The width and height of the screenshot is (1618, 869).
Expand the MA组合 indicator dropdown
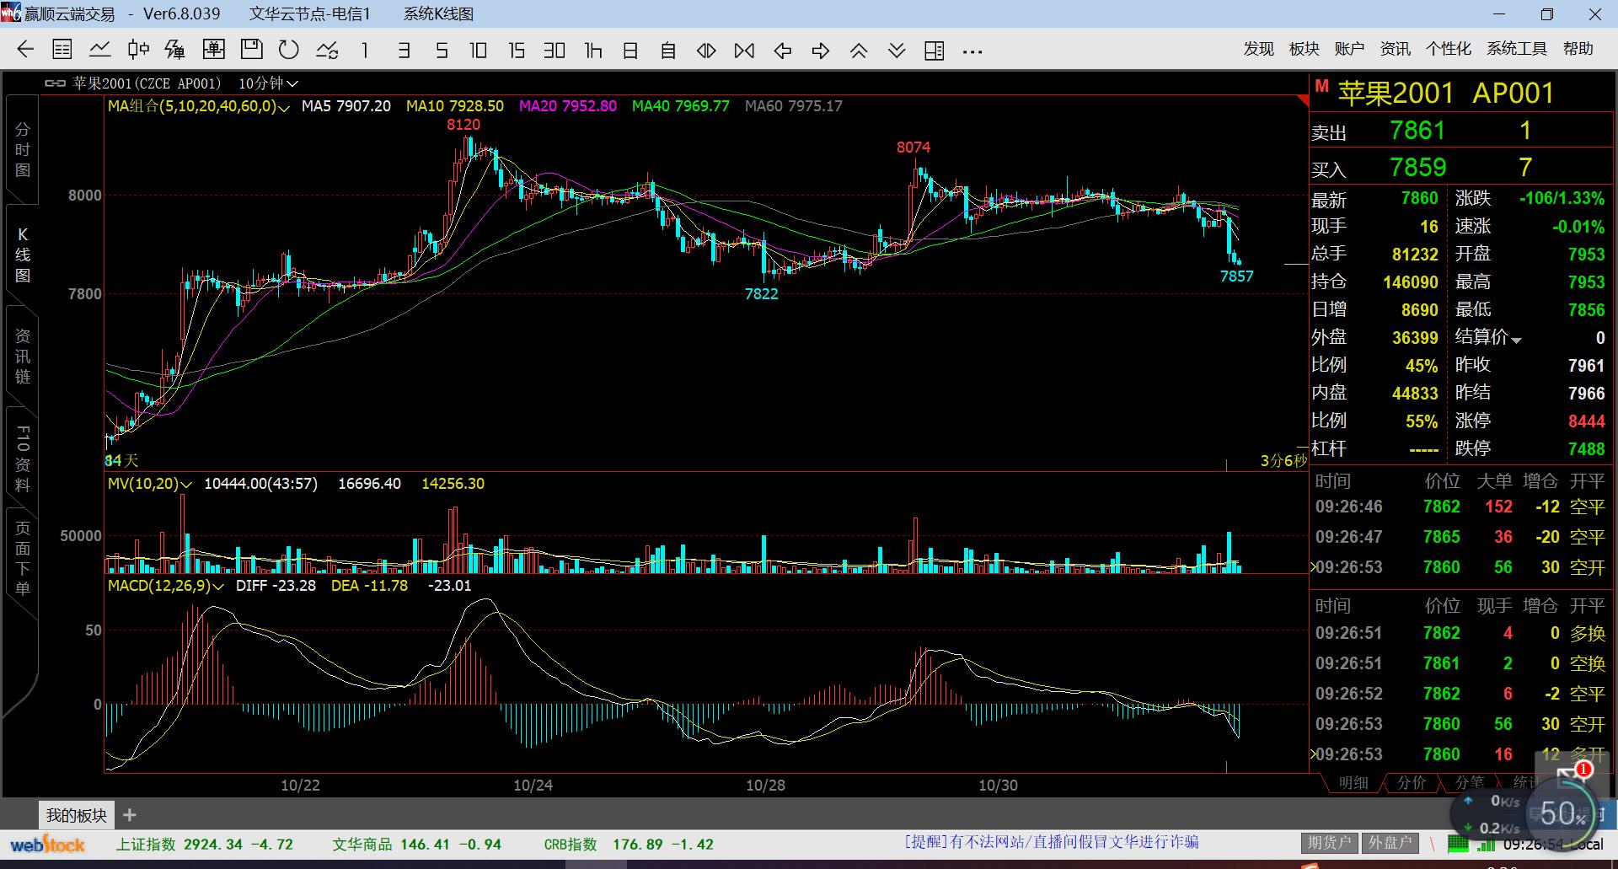pos(283,107)
